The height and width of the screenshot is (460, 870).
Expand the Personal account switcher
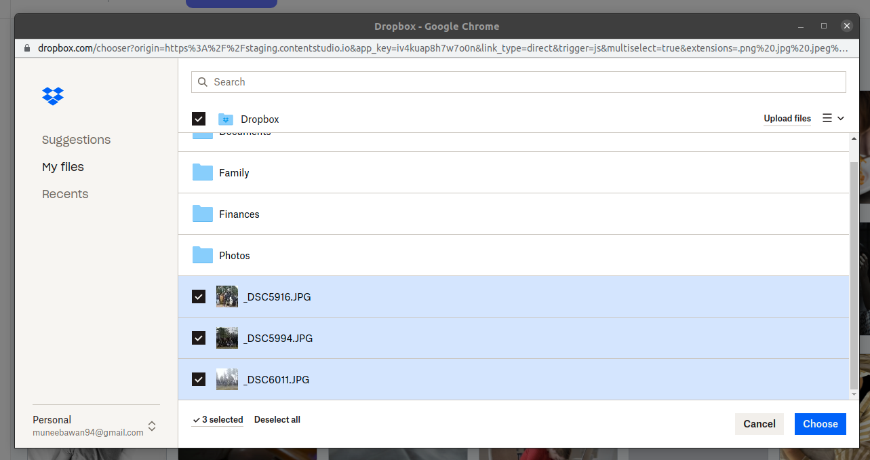tap(152, 426)
